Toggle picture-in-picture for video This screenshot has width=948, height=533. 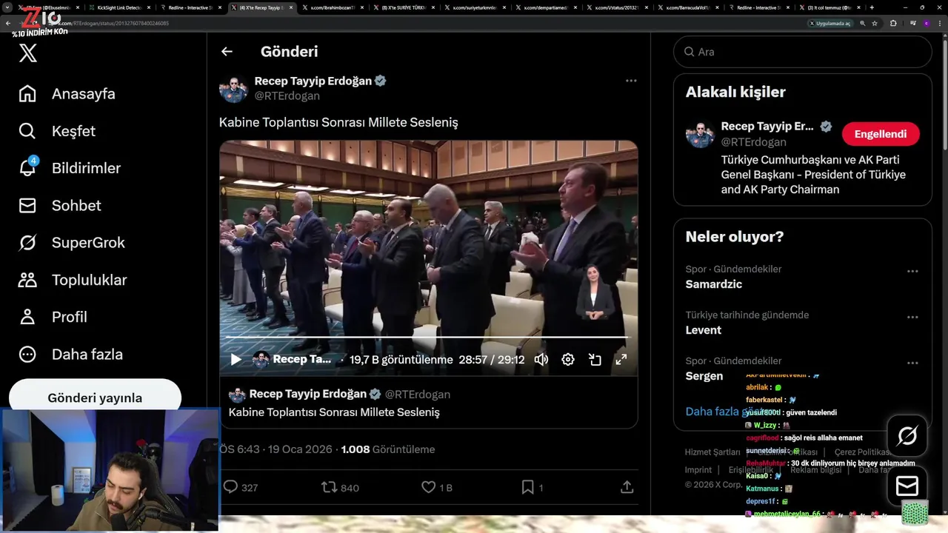pyautogui.click(x=595, y=359)
